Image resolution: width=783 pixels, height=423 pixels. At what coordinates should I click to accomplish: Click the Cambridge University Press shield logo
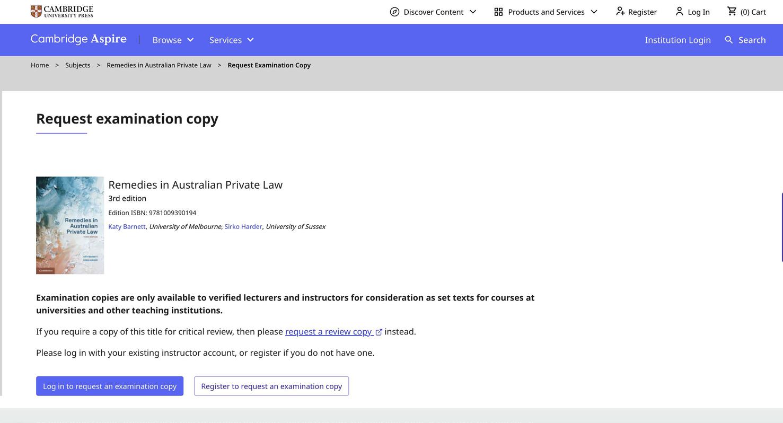(36, 12)
